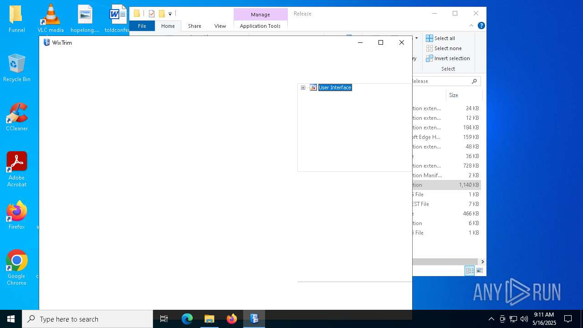
Task: Click the Explorer Properties quick access icon
Action: [x=152, y=14]
